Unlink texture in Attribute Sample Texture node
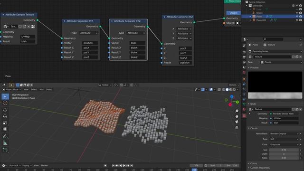 point(28,27)
